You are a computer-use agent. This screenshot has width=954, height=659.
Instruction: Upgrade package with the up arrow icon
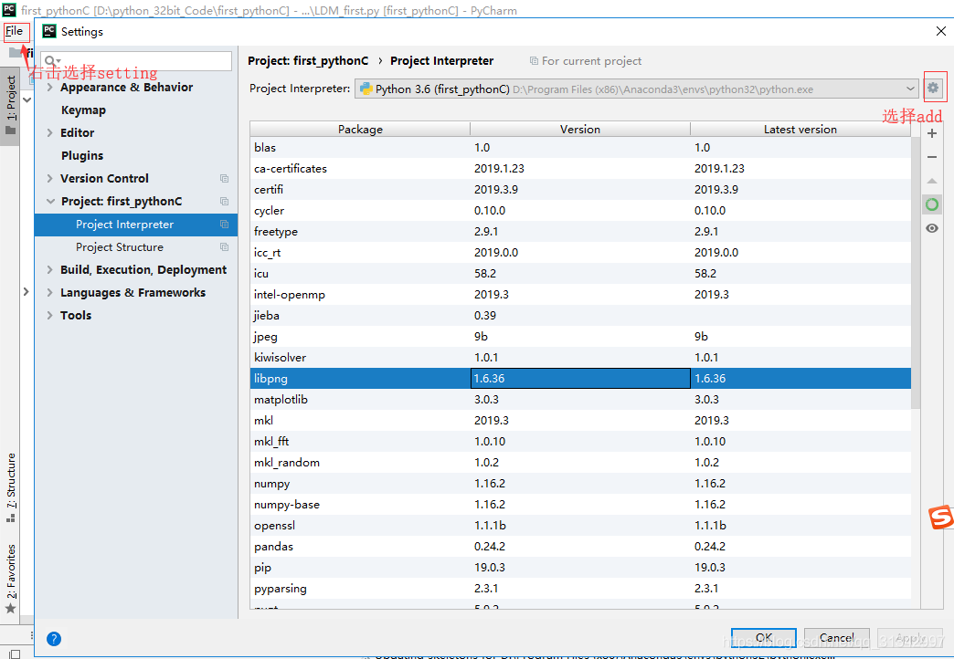pos(931,181)
